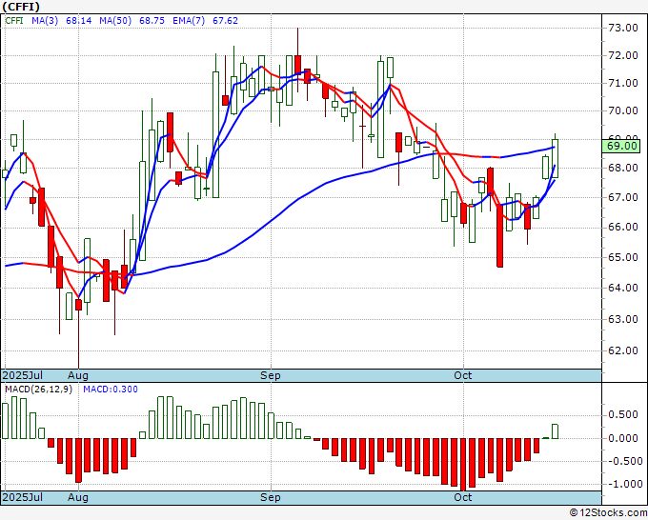Click the current price tag 69.00
The height and width of the screenshot is (520, 648).
(621, 146)
